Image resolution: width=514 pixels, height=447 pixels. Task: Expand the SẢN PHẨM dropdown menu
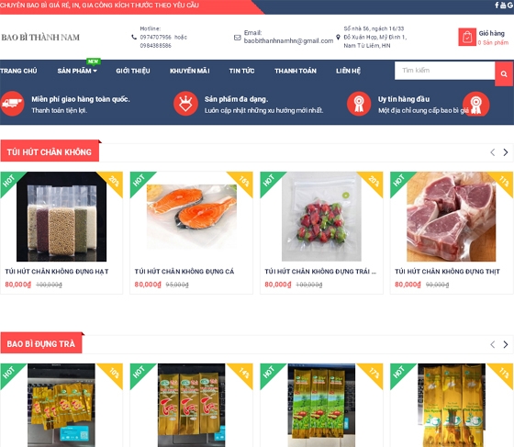[x=77, y=71]
